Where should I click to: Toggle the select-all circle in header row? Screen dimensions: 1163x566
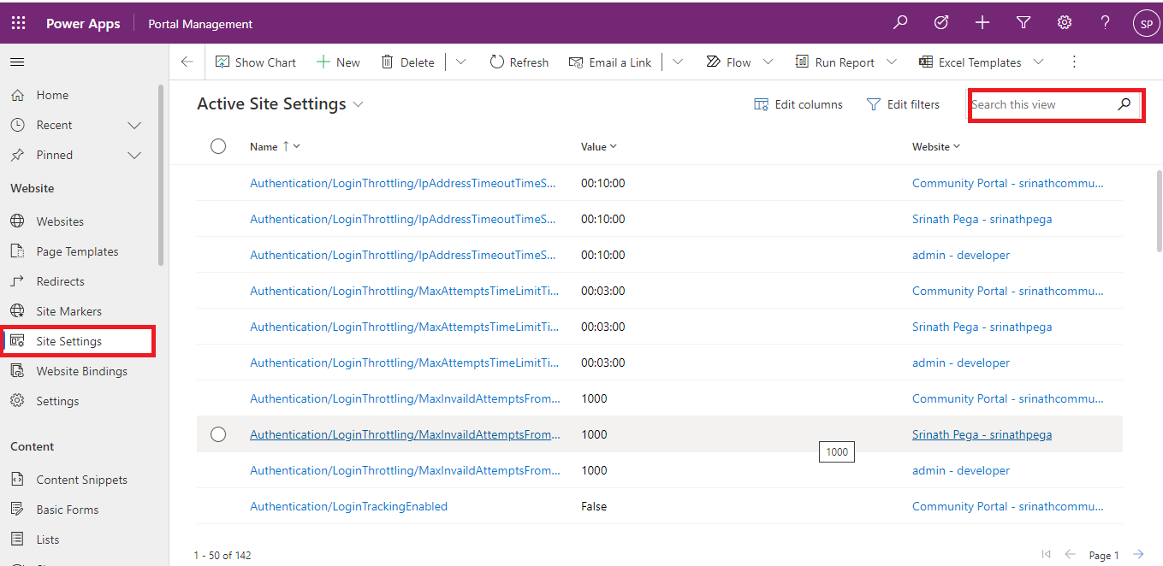(218, 146)
